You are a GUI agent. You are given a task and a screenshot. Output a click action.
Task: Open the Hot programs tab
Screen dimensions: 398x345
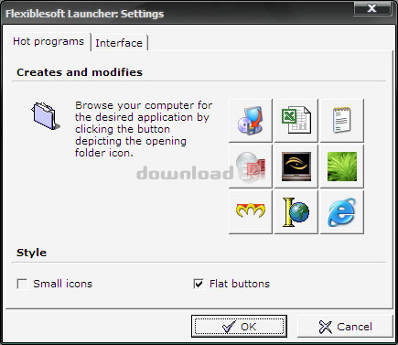[48, 41]
